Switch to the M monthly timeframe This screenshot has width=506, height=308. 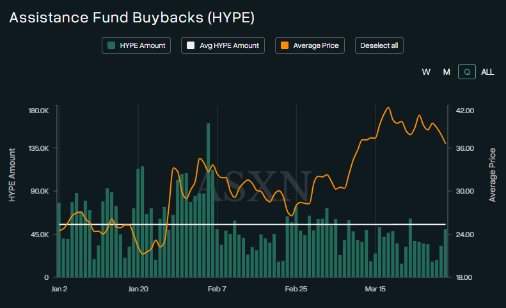[x=447, y=72]
